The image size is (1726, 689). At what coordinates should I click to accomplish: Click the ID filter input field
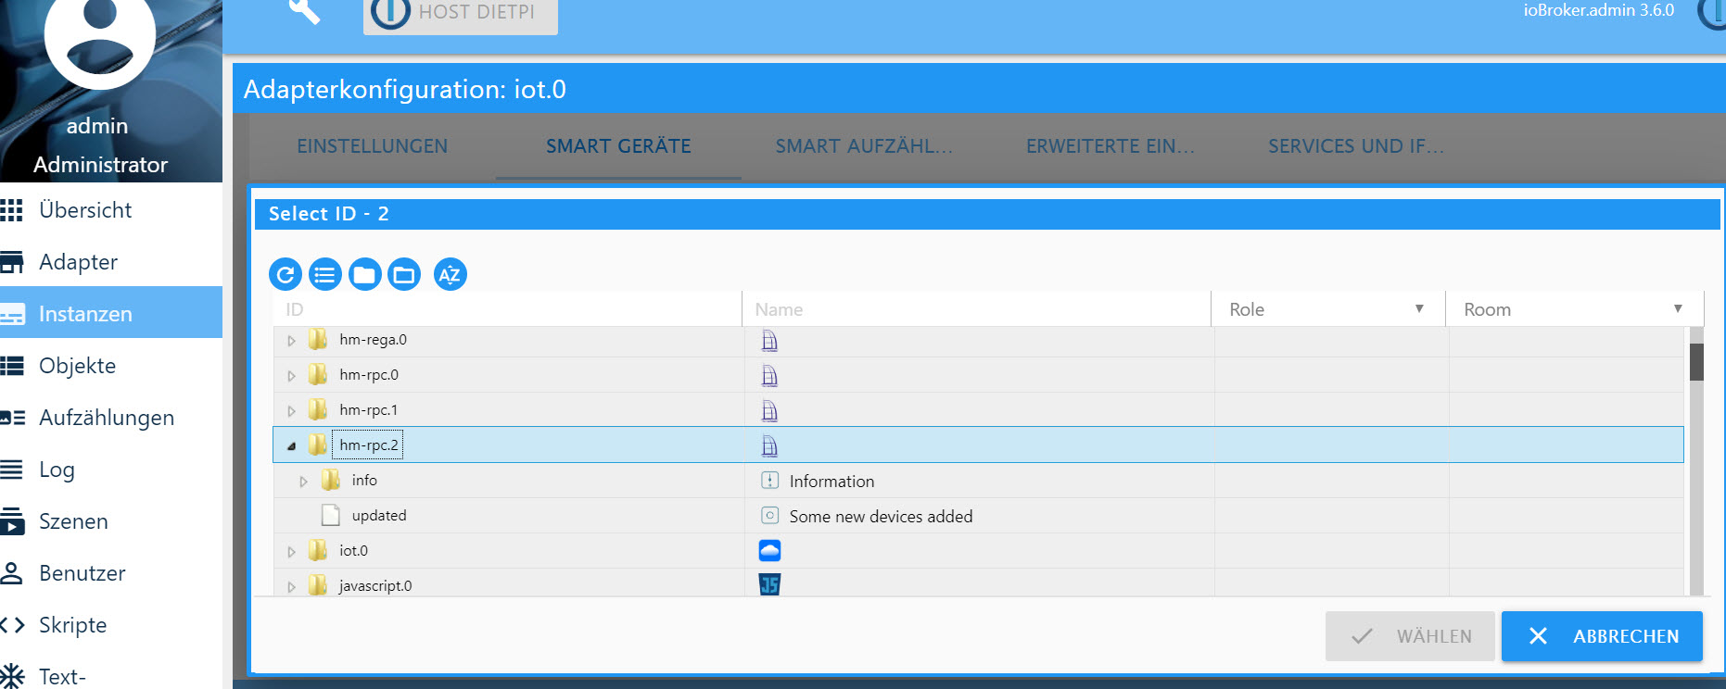[508, 309]
